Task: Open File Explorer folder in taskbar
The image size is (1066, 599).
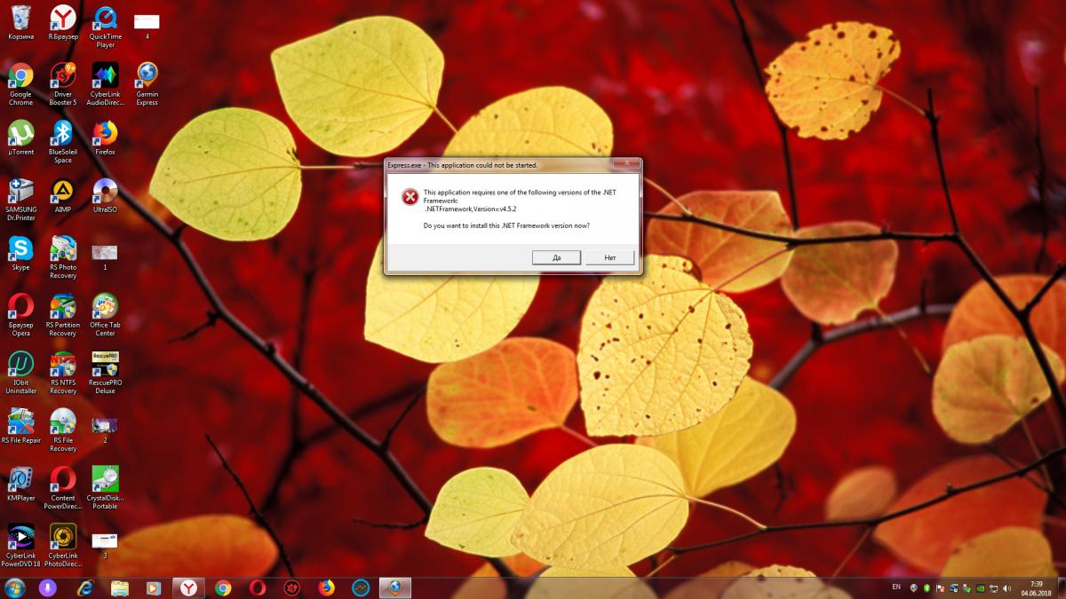Action: coord(120,587)
